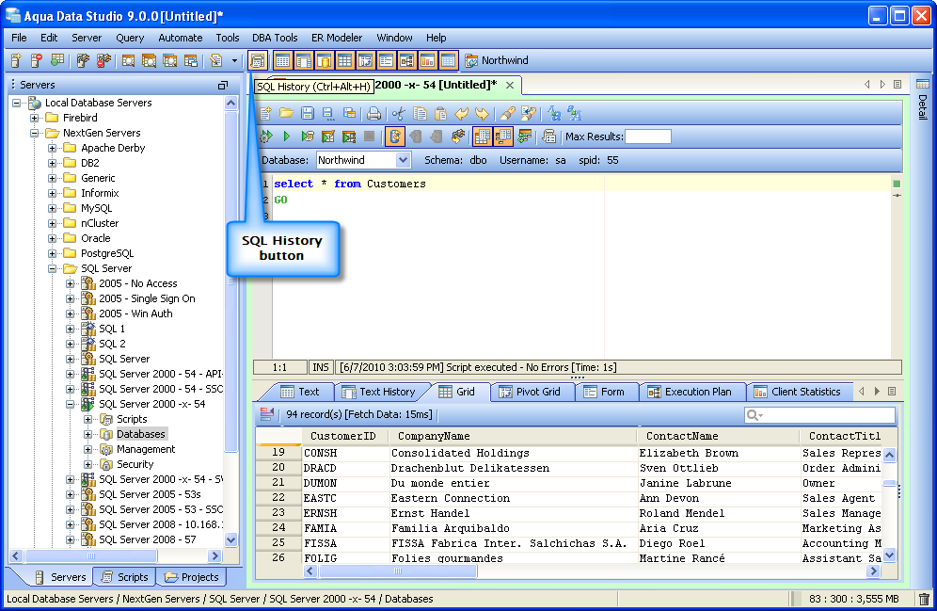Click the reconnect plug icon in execute toolbar
This screenshot has height=611, width=937.
pyautogui.click(x=458, y=137)
